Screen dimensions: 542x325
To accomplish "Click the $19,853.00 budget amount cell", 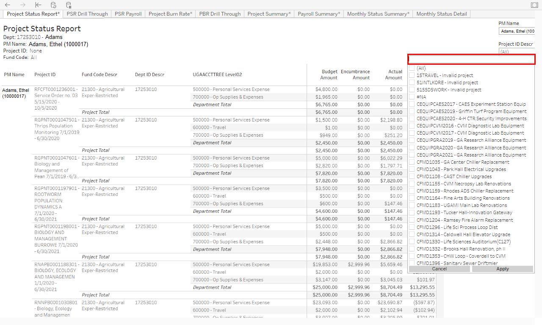I will tap(325, 264).
